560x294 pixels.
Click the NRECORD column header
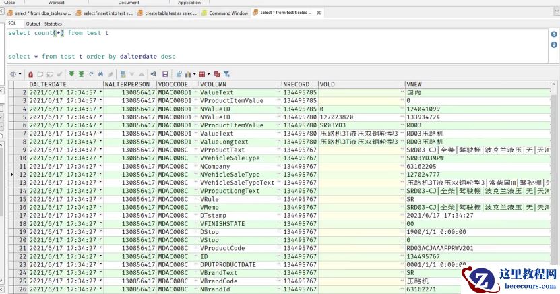click(300, 84)
